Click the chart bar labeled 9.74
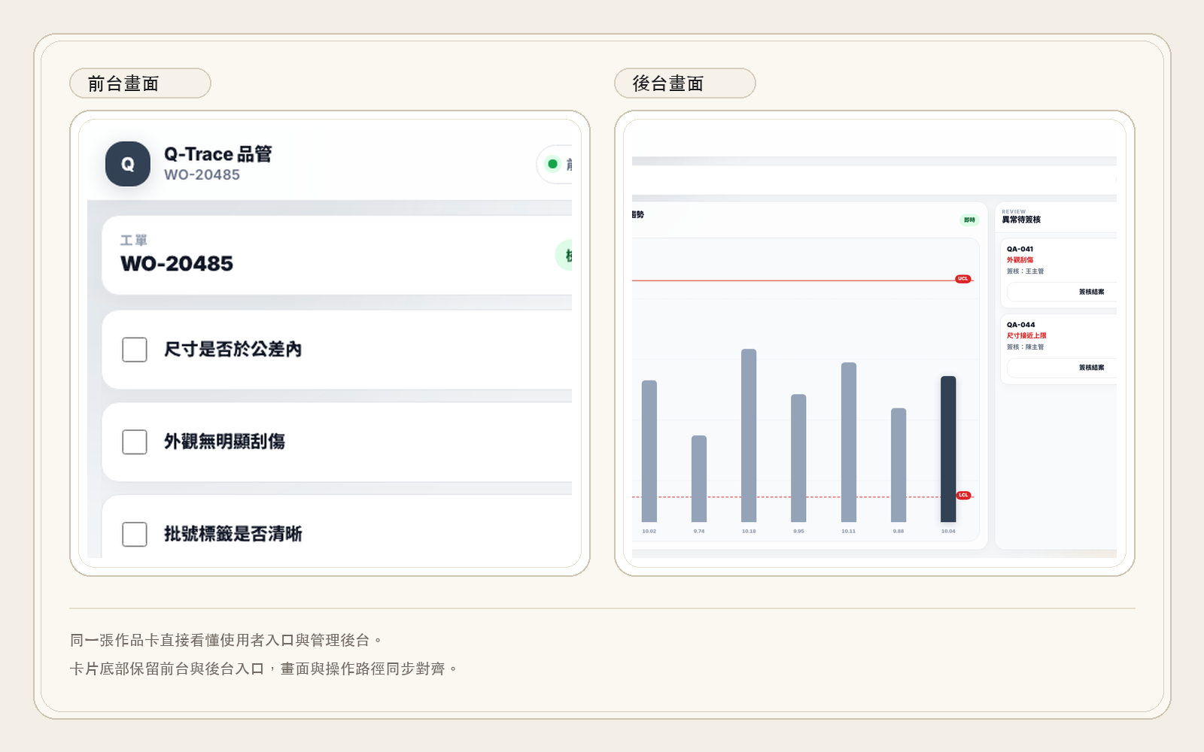Viewport: 1204px width, 752px height. point(699,479)
